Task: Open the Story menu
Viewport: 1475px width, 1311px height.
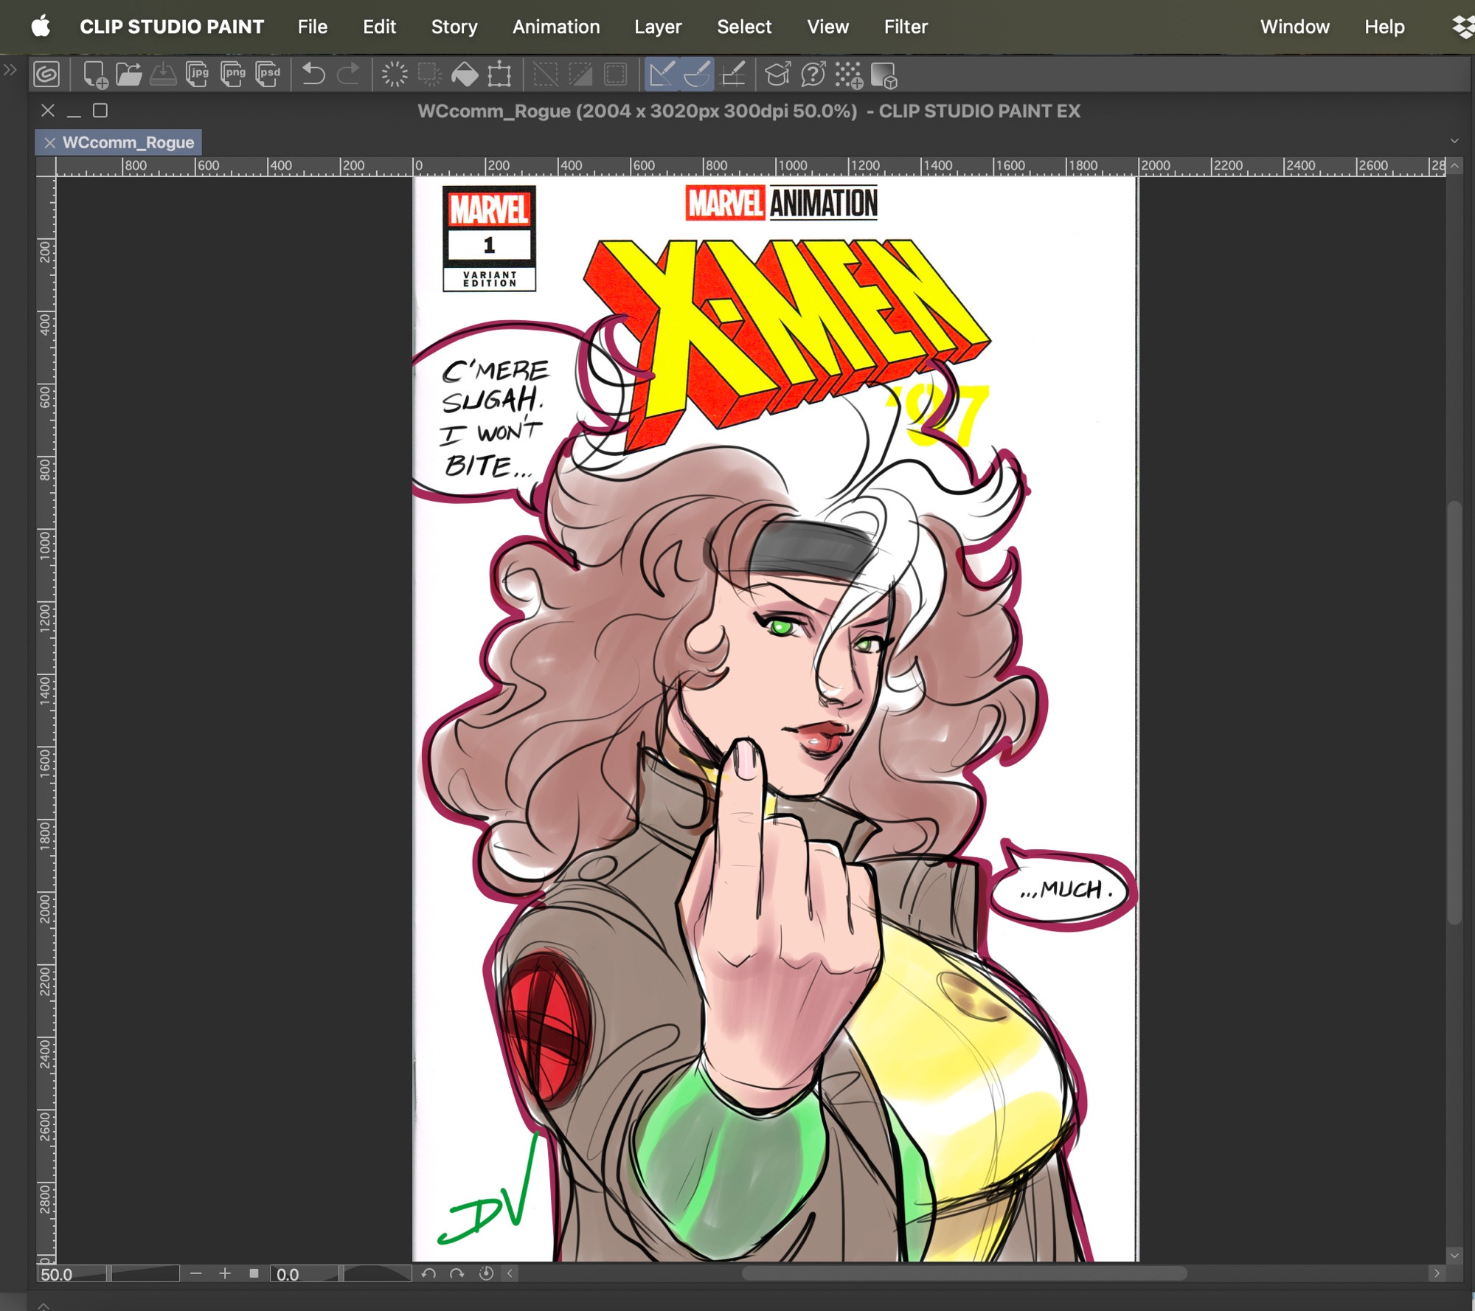Action: (x=454, y=27)
